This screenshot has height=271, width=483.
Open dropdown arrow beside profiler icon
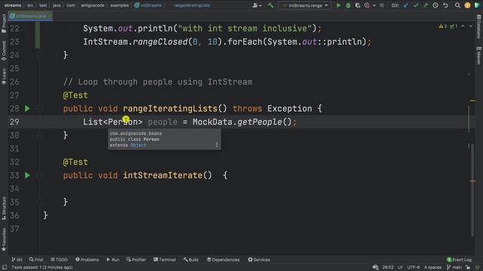click(374, 5)
